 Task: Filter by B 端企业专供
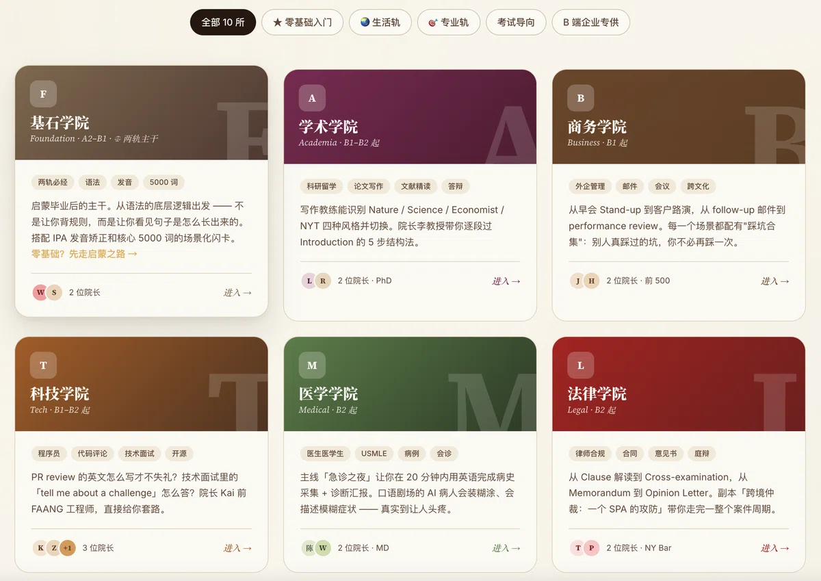tap(591, 22)
